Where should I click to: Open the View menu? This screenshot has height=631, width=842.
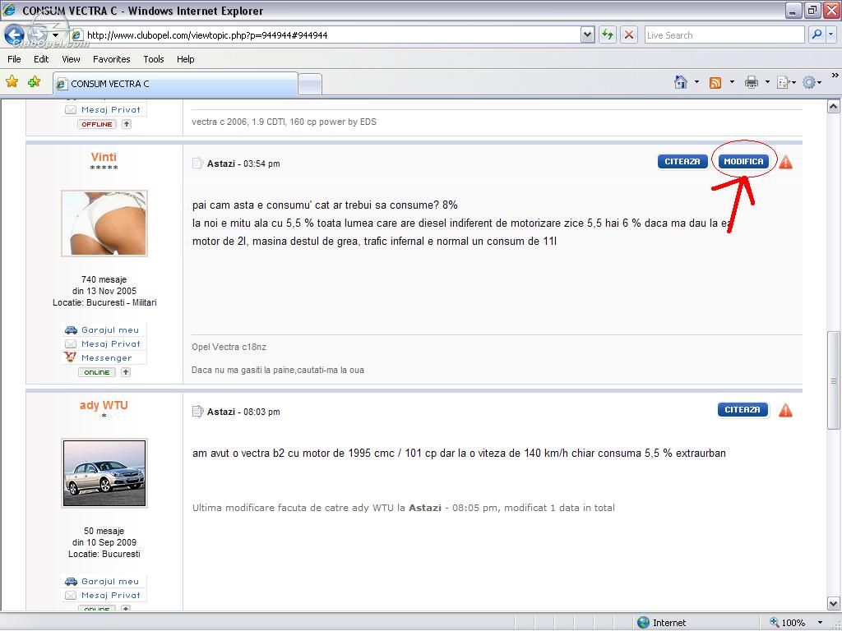click(71, 59)
